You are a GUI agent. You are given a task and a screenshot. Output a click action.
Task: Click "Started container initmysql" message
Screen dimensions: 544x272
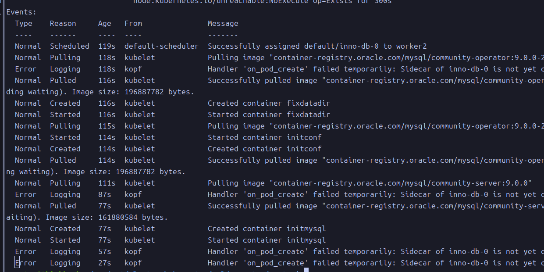pyautogui.click(x=267, y=240)
